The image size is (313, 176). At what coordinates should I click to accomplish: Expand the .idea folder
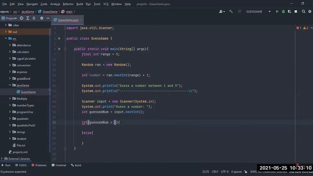6,25
